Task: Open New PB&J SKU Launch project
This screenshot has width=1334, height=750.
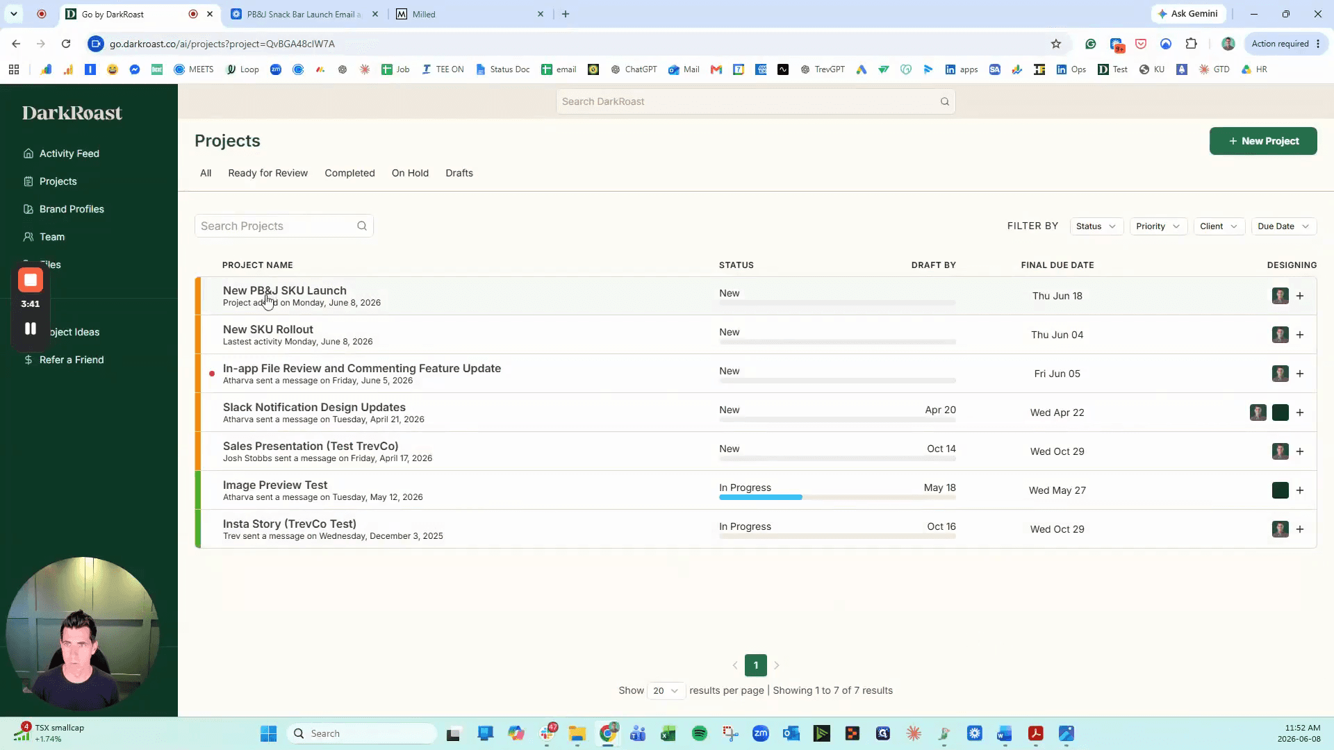Action: click(x=284, y=290)
